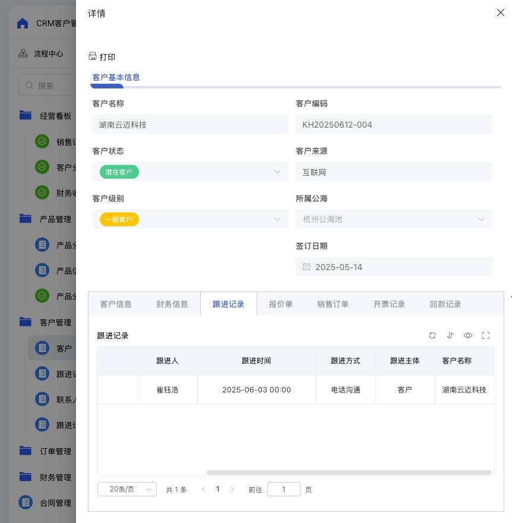512x523 pixels.
Task: Refresh the 跟进记录 table
Action: [x=432, y=335]
